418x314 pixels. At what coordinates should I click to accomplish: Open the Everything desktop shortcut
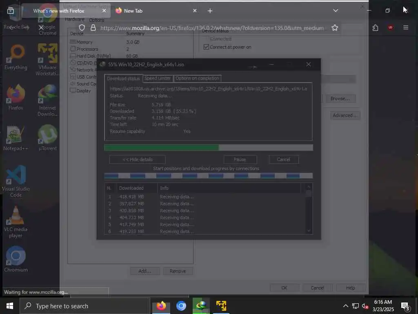click(x=16, y=58)
